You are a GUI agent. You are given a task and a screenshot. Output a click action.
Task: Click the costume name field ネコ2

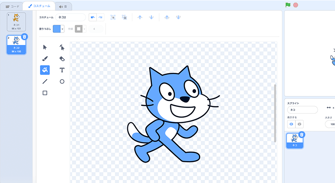(x=71, y=17)
